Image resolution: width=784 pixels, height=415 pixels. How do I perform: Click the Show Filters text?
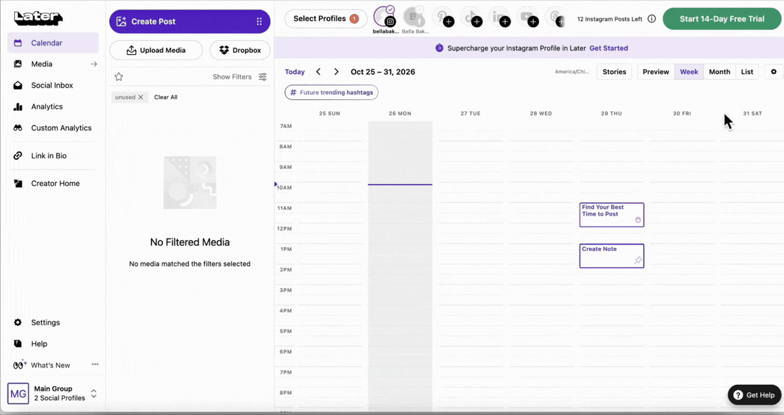point(232,77)
